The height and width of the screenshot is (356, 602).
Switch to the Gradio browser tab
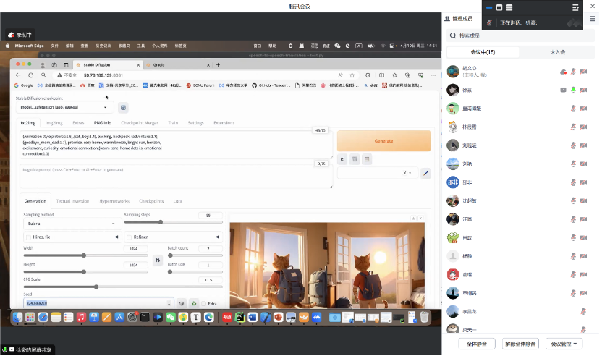point(177,65)
